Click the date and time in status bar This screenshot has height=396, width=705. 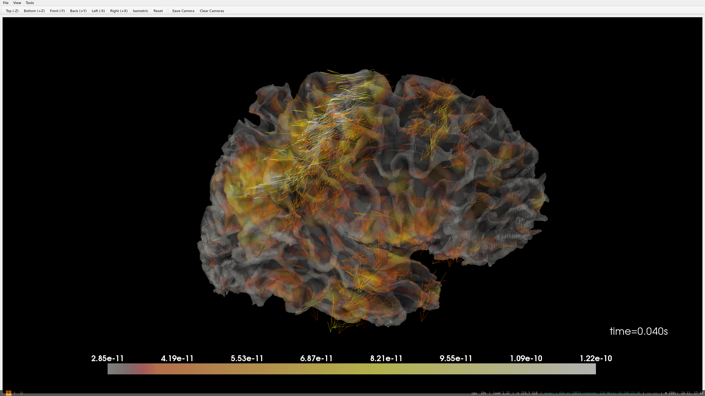(692, 393)
